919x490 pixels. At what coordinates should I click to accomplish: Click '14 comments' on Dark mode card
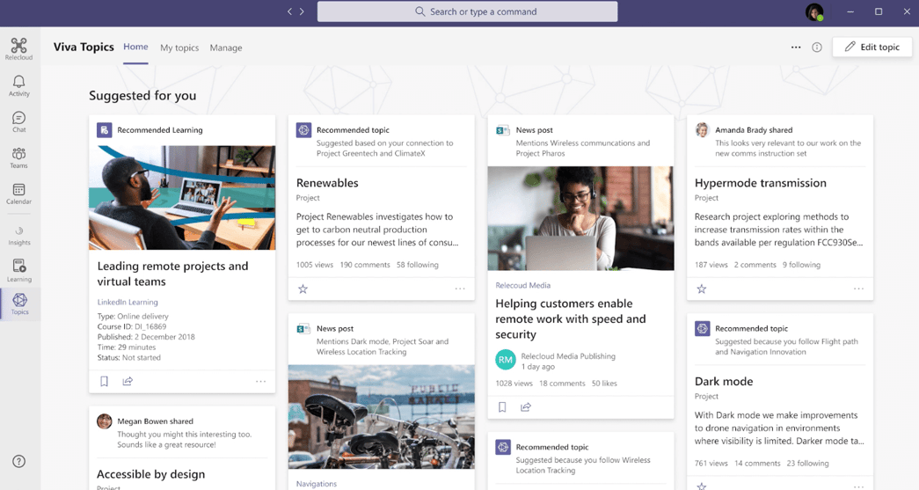[x=757, y=464]
